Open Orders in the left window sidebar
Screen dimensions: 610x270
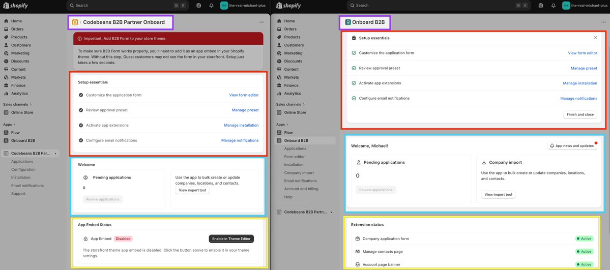pos(17,29)
